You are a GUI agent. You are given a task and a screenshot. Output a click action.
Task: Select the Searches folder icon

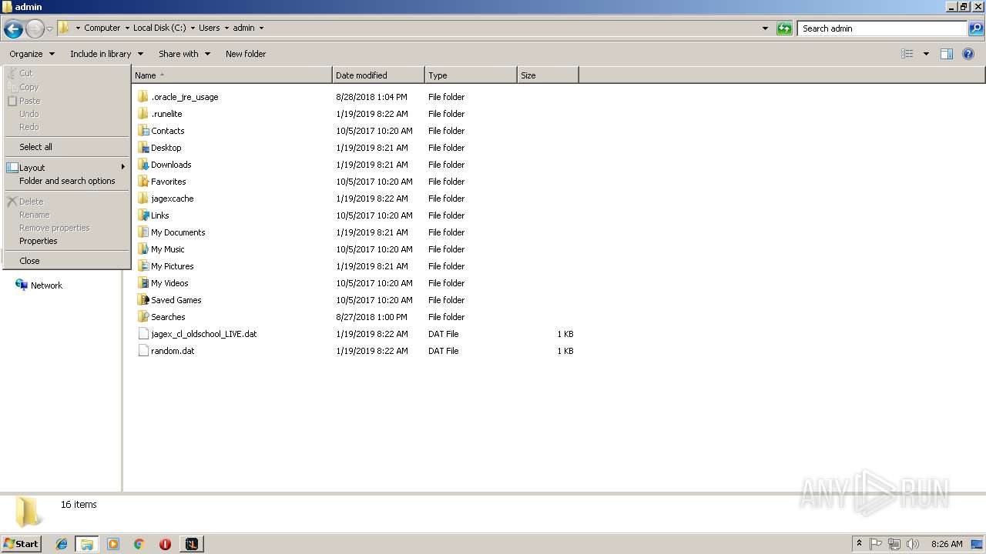[143, 317]
